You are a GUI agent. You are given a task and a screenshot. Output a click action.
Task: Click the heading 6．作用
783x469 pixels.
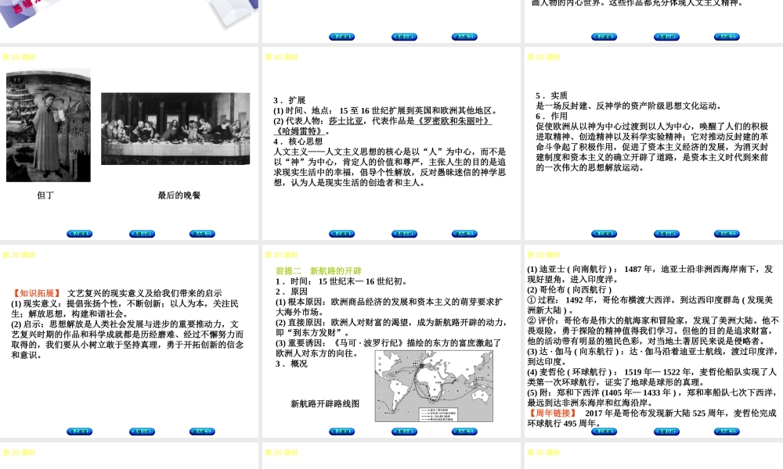point(552,116)
